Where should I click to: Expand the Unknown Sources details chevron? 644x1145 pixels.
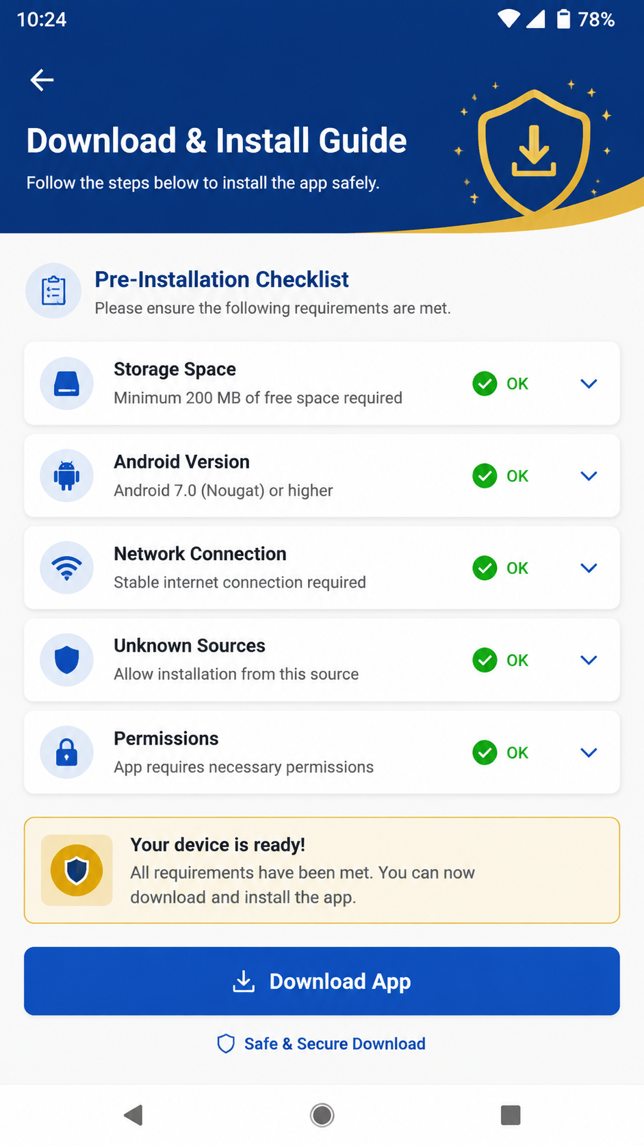point(589,660)
